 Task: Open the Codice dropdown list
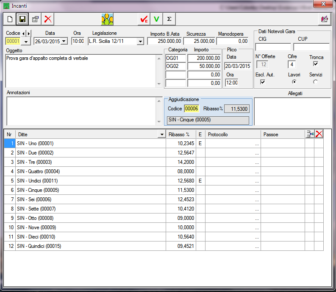26,42
